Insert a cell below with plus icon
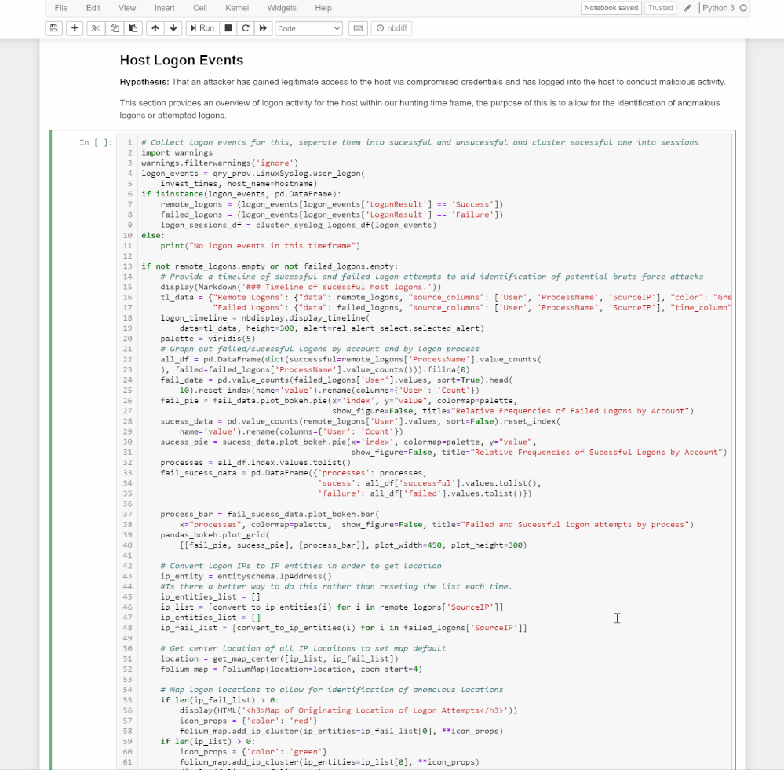The height and width of the screenshot is (770, 784). (x=75, y=28)
